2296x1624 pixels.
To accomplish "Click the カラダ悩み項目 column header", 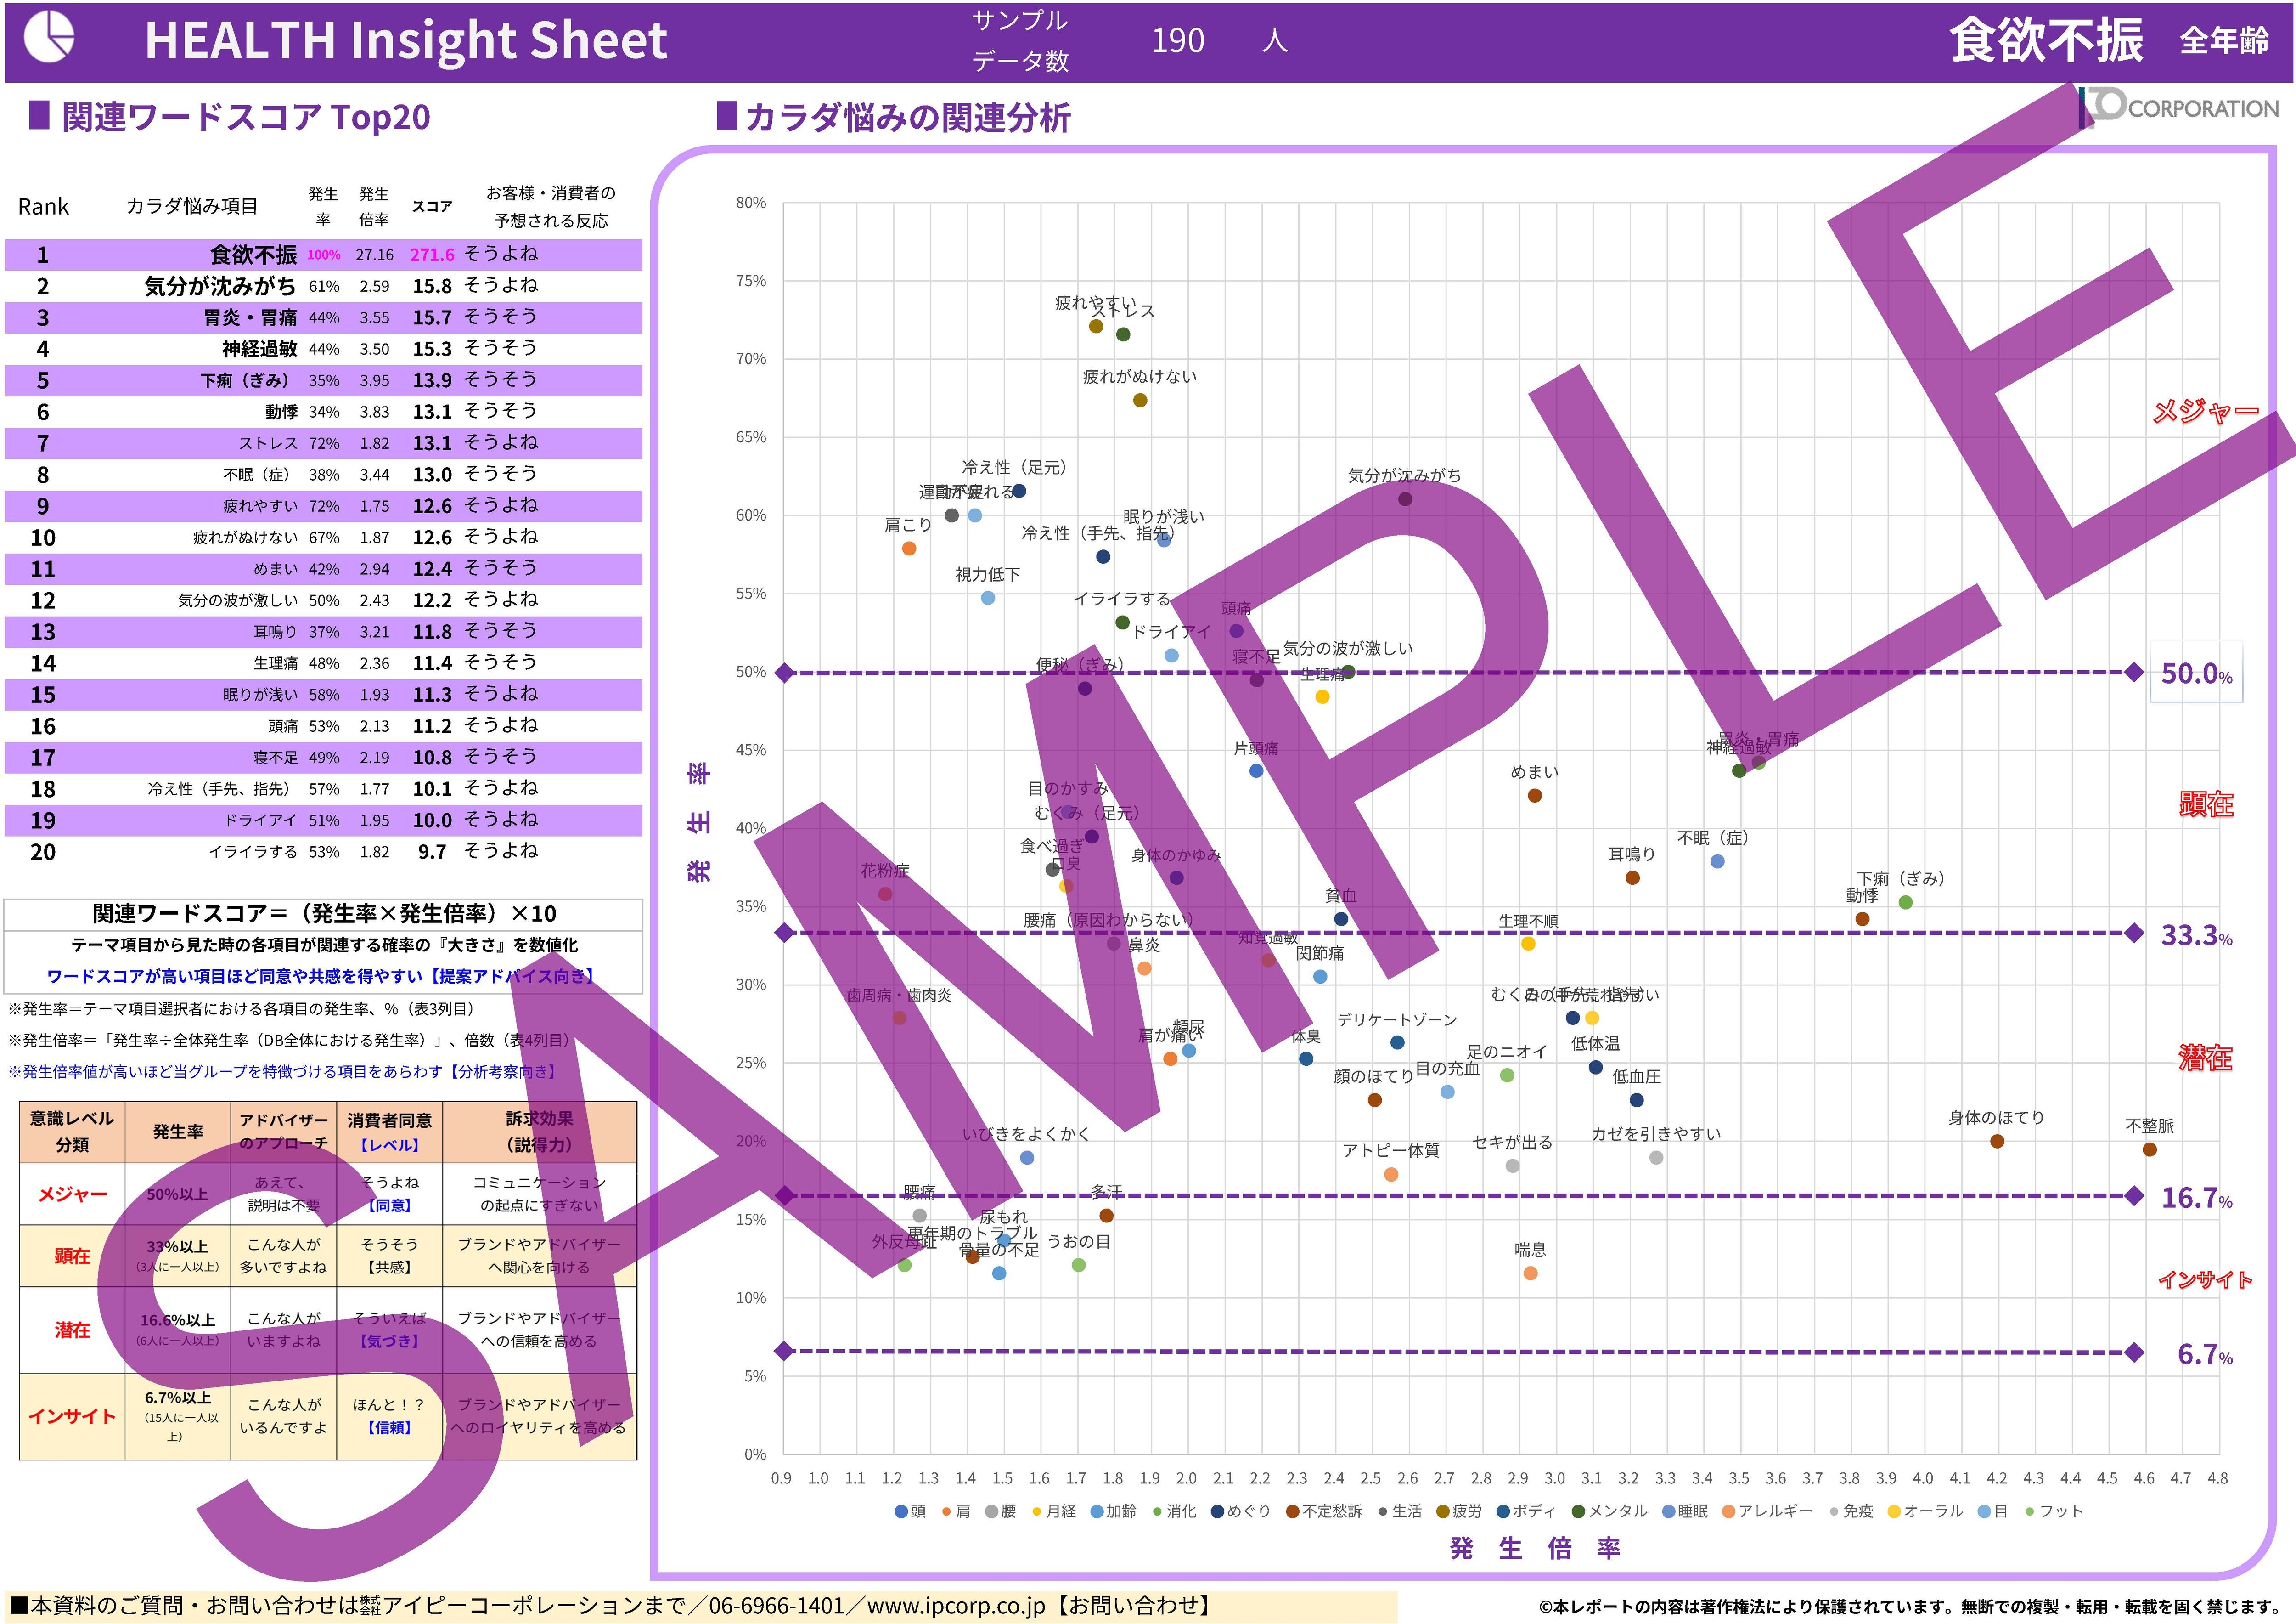I will 192,206.
